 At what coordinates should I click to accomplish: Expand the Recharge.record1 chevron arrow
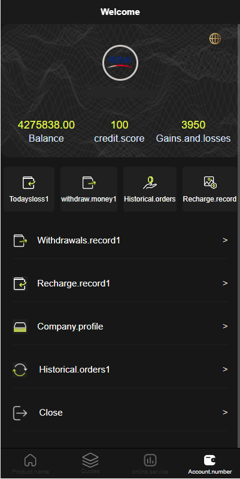[225, 283]
